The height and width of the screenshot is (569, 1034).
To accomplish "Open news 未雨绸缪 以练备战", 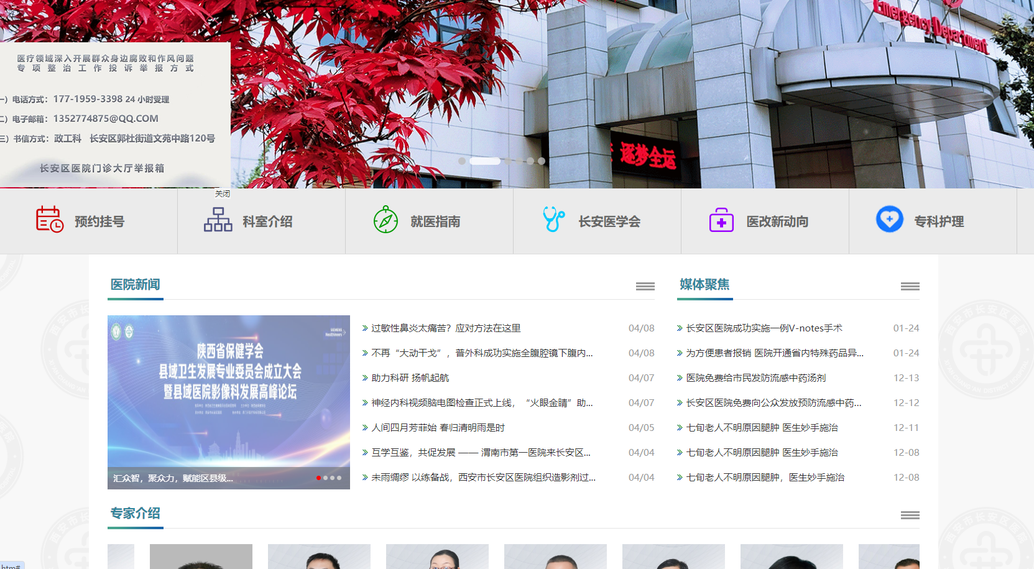I will tap(483, 477).
